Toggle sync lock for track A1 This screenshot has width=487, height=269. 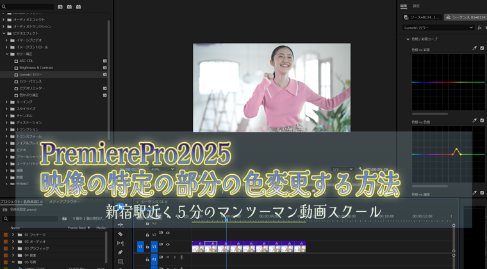(161, 257)
